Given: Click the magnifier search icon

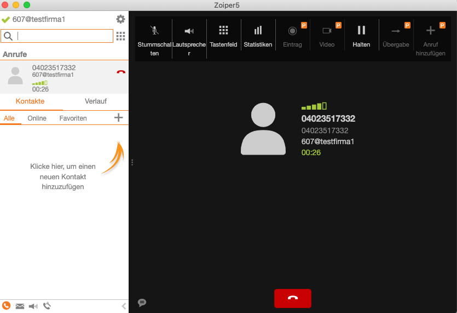Looking at the screenshot, I should pos(8,36).
